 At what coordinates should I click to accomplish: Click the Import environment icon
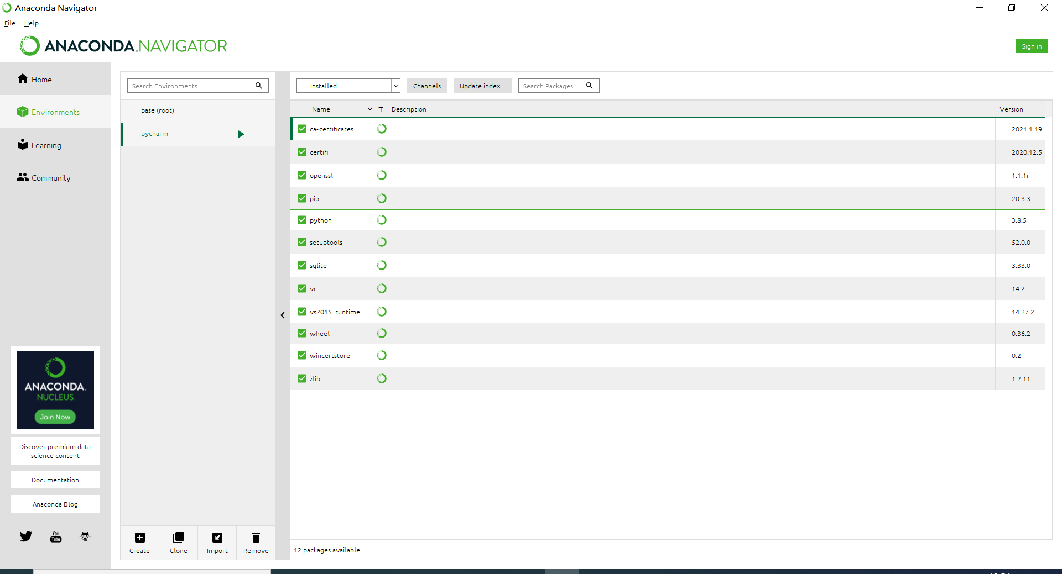tap(217, 538)
